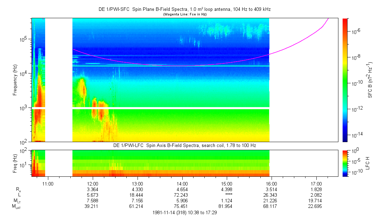Click the L value 72.243
Viewport: 379px width, 217px height.
click(182, 195)
